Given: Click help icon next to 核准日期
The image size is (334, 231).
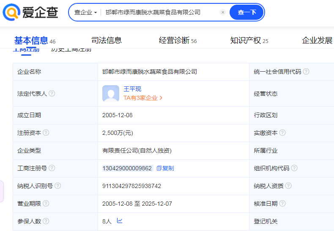Looking at the screenshot, I should point(282,204).
